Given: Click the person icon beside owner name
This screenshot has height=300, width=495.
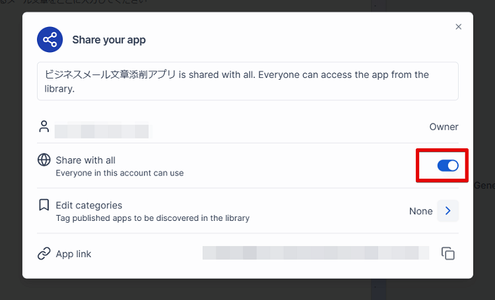Looking at the screenshot, I should (x=44, y=126).
